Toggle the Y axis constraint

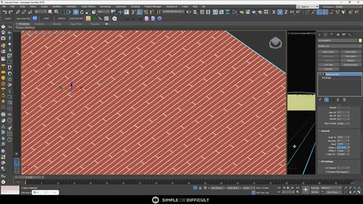click(280, 12)
